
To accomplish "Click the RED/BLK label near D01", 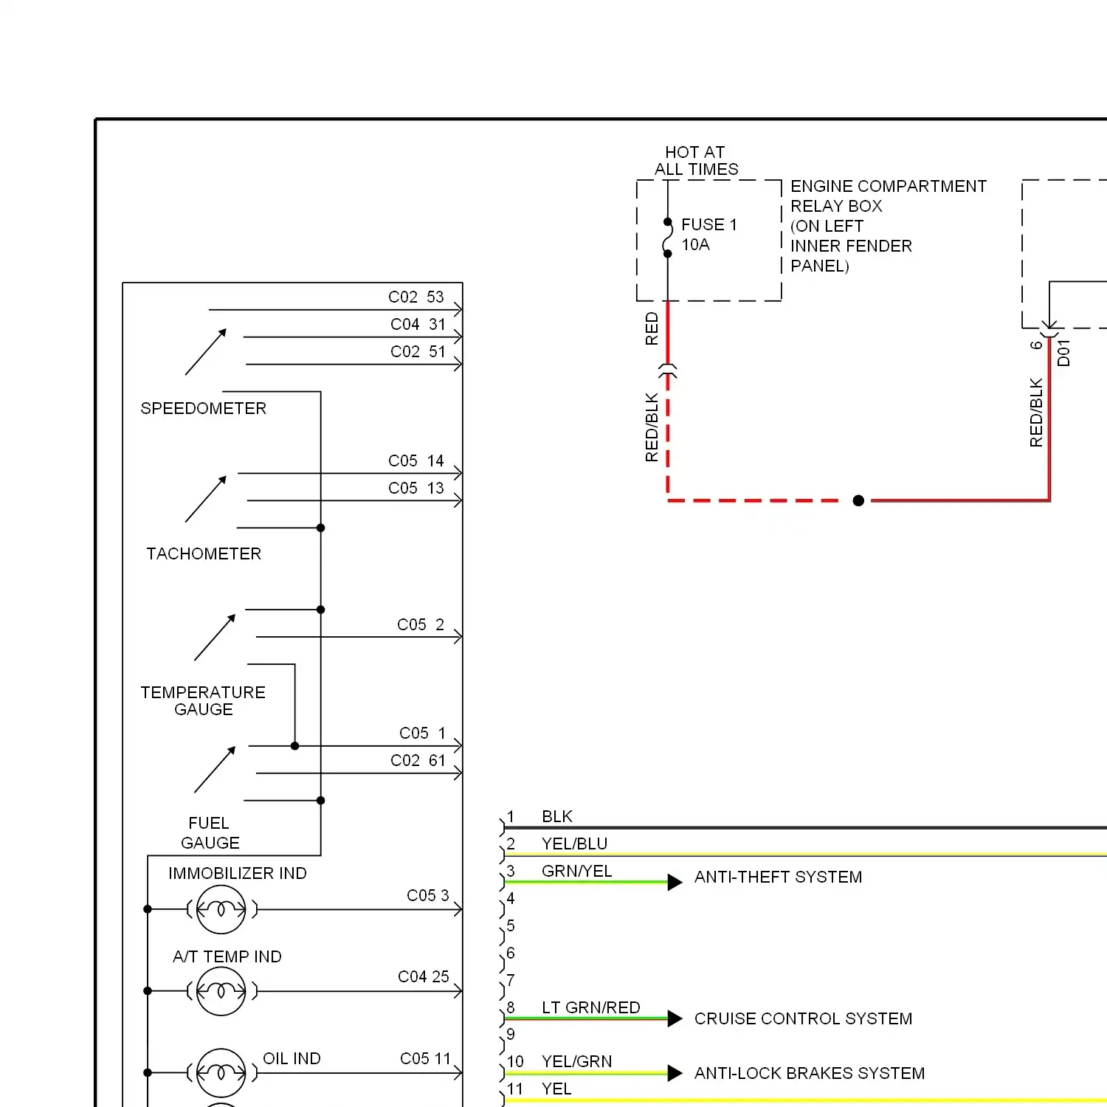I will click(1036, 413).
